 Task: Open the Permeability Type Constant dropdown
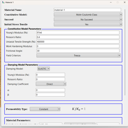tap(45, 109)
